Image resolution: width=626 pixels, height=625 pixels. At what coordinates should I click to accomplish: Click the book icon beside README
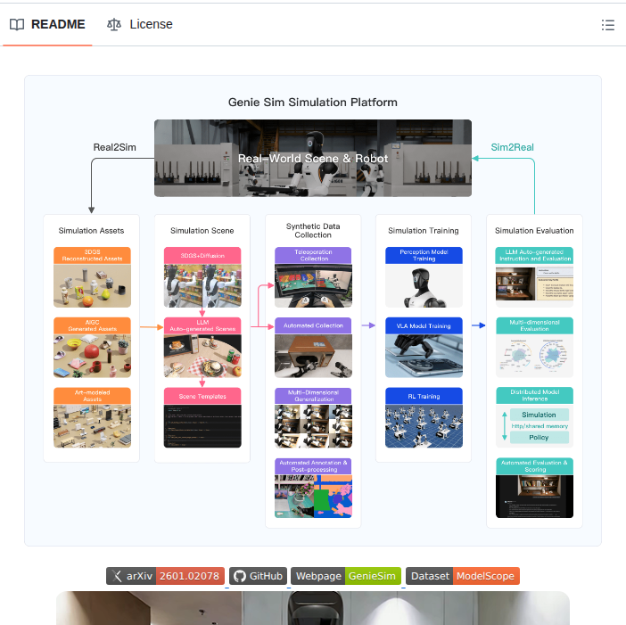click(17, 24)
